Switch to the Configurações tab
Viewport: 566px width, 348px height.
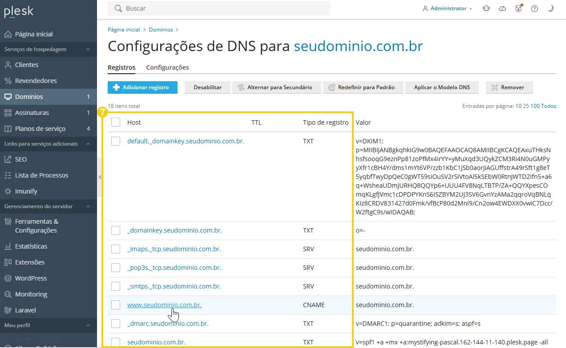pyautogui.click(x=167, y=67)
